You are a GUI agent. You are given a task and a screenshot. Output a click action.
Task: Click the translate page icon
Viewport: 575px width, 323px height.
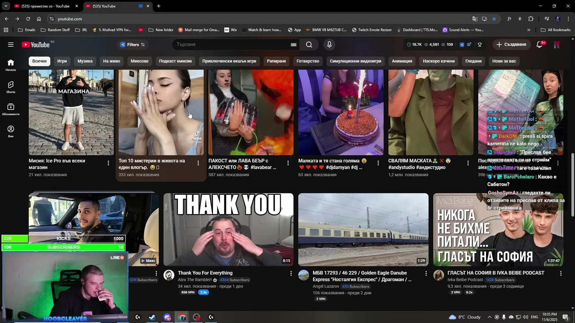tap(475, 19)
